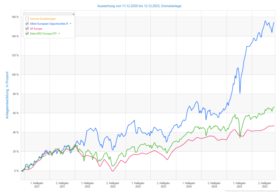Toggle the Deka MSCI Europe ETF checkbox
279x192 pixels.
27,34
